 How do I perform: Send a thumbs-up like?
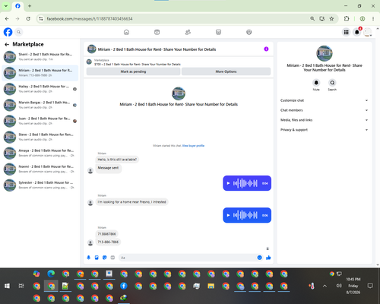(268, 258)
